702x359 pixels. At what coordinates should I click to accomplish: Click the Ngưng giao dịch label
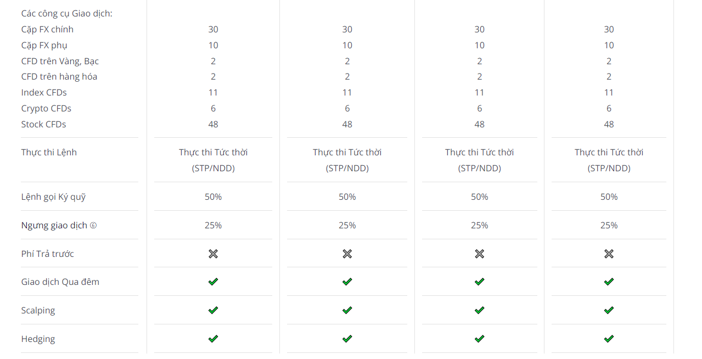point(54,225)
